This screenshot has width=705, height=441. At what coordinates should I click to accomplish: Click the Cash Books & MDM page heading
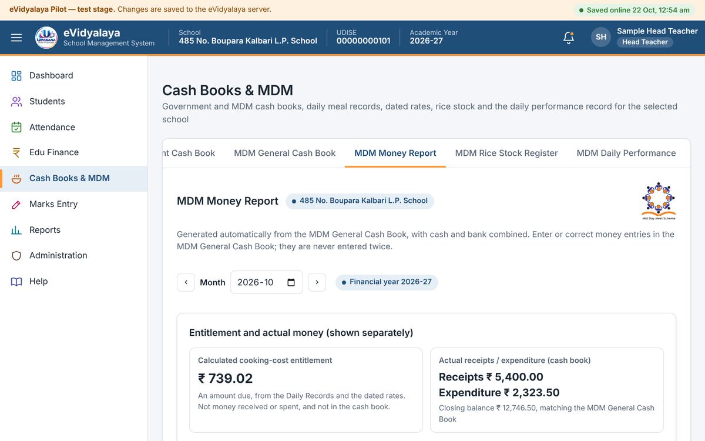click(x=227, y=91)
